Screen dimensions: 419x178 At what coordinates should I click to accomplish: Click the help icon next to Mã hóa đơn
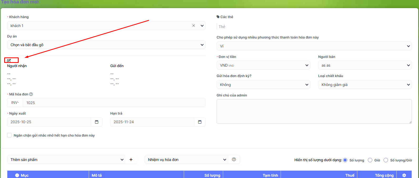31,94
